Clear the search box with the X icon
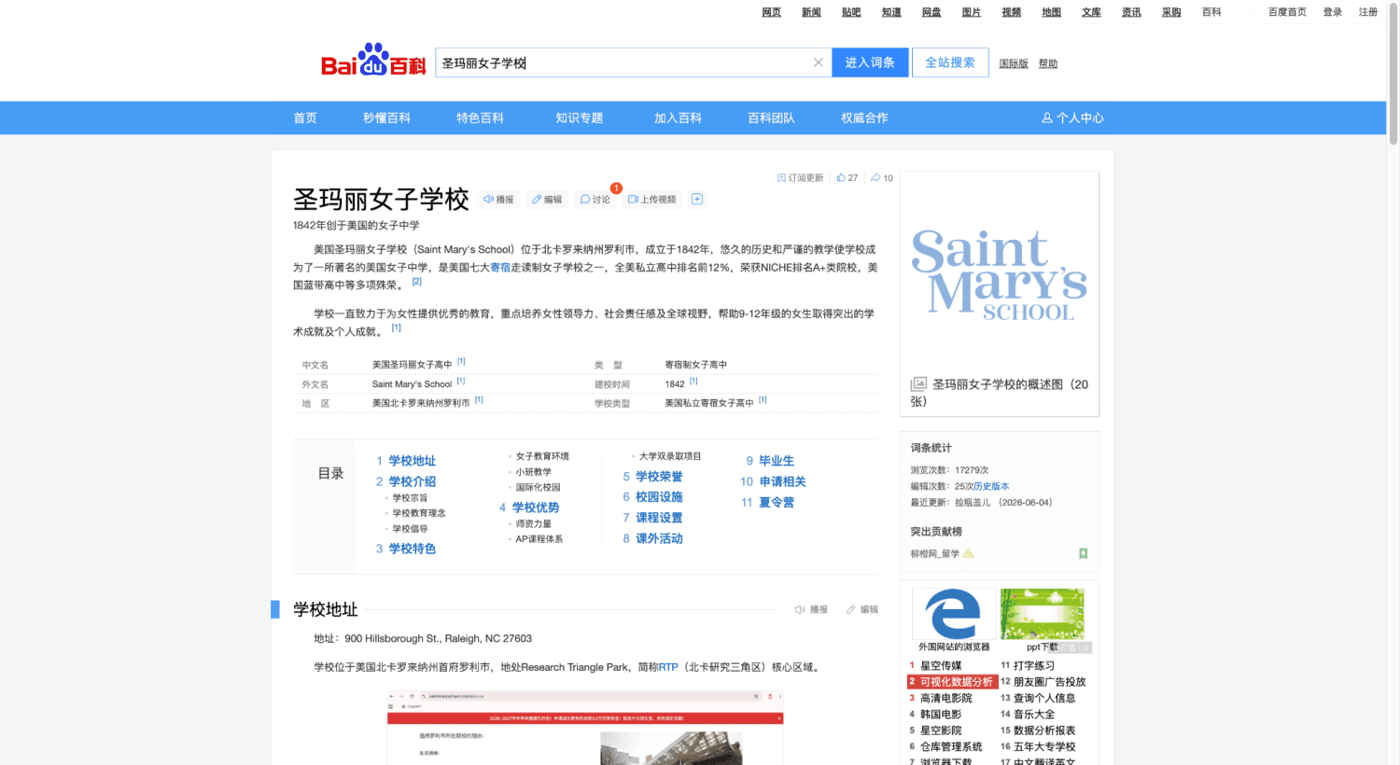 tap(819, 63)
